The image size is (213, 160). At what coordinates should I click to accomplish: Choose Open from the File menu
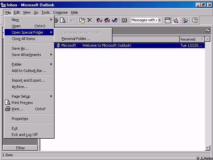tap(29, 26)
